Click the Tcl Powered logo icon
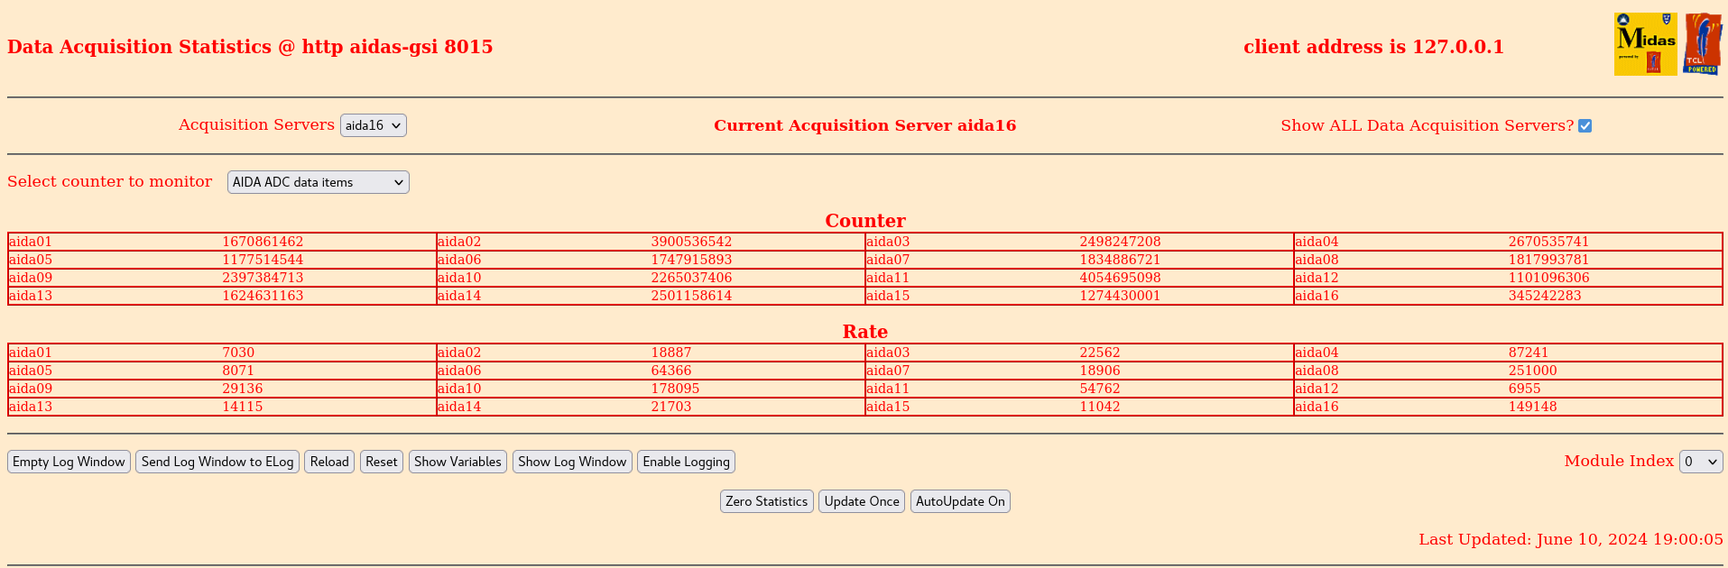 tap(1702, 44)
